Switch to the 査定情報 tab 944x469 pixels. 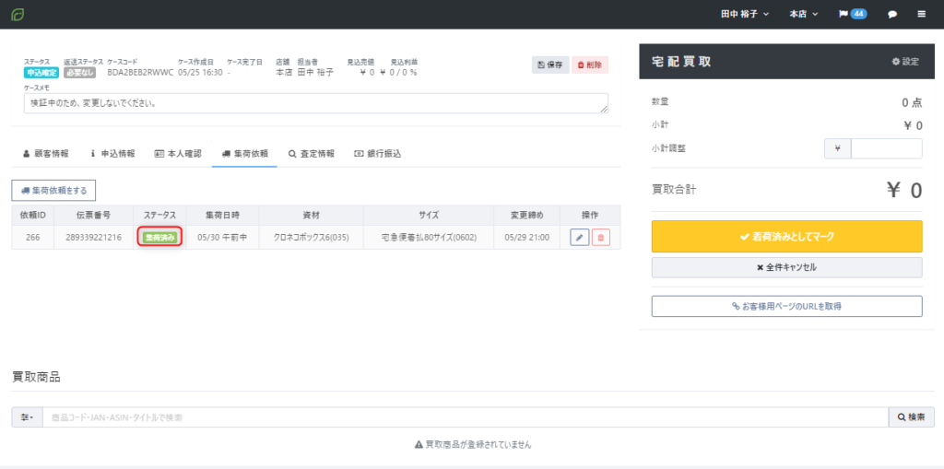tap(312, 154)
